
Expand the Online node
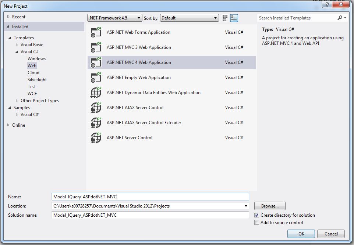point(8,125)
